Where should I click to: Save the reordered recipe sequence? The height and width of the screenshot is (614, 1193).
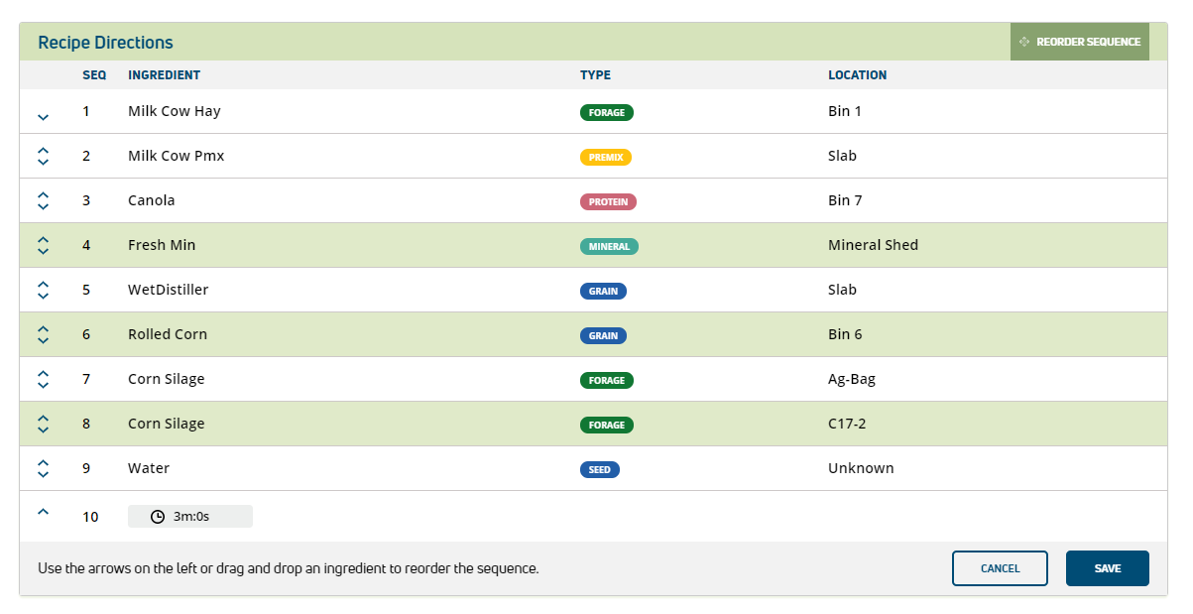[x=1107, y=568]
